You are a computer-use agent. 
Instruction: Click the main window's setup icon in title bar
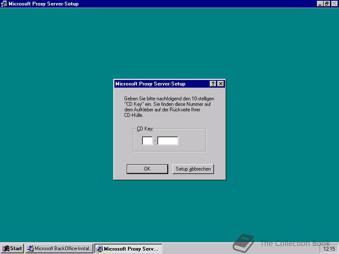point(4,4)
